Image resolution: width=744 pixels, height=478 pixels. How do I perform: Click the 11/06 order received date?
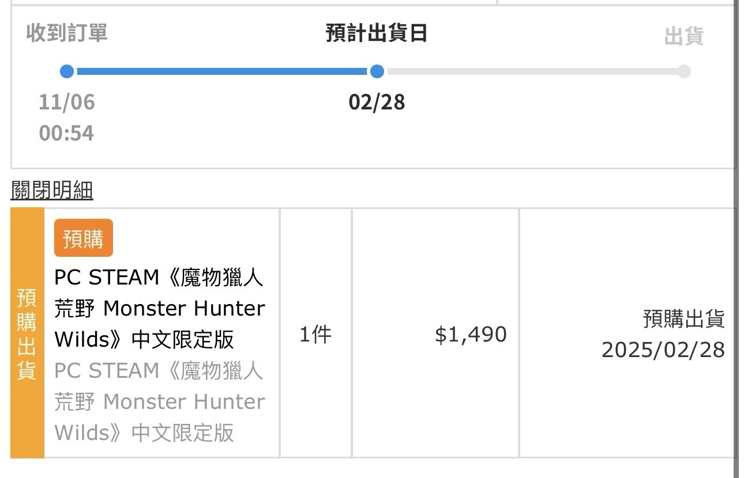click(67, 103)
